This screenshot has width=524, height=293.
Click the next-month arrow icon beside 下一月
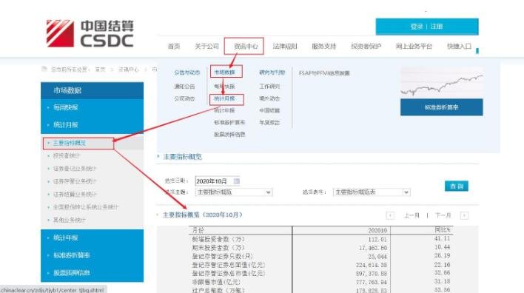pyautogui.click(x=464, y=215)
